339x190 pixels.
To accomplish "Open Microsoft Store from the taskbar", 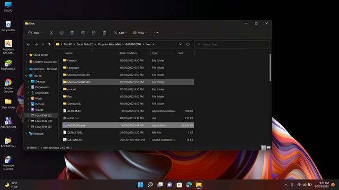I will (179, 185).
